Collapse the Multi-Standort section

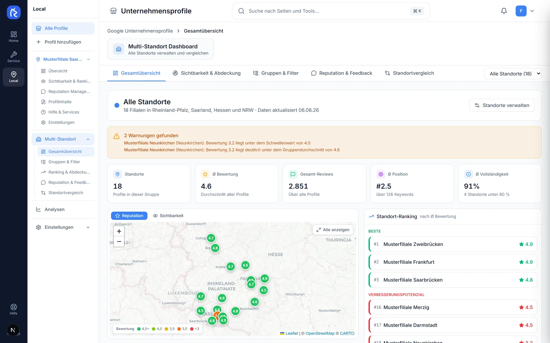click(x=88, y=139)
